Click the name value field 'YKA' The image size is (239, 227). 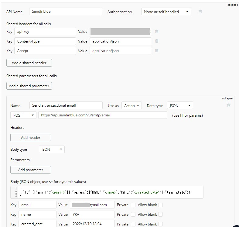[92, 215]
